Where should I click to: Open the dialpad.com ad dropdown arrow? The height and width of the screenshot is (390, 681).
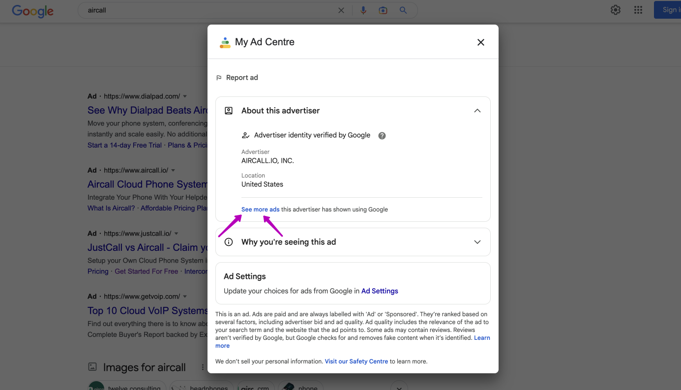pyautogui.click(x=185, y=96)
